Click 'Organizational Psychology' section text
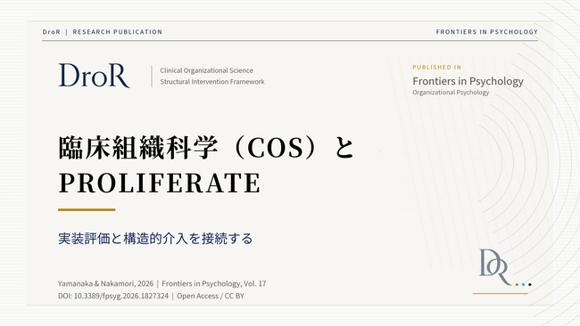The width and height of the screenshot is (580, 326). [x=451, y=93]
